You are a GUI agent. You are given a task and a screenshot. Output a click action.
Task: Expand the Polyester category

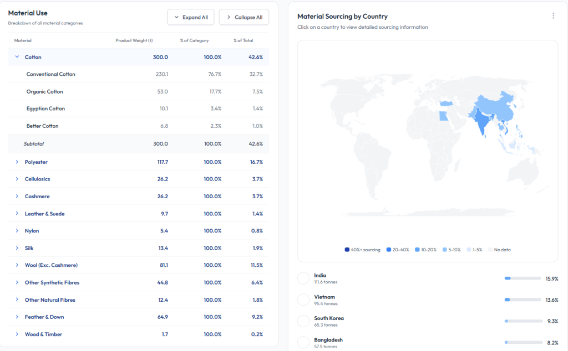17,162
